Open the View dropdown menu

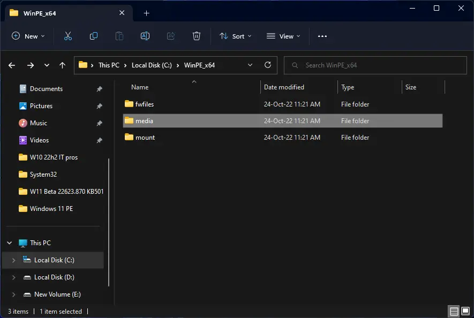click(283, 36)
